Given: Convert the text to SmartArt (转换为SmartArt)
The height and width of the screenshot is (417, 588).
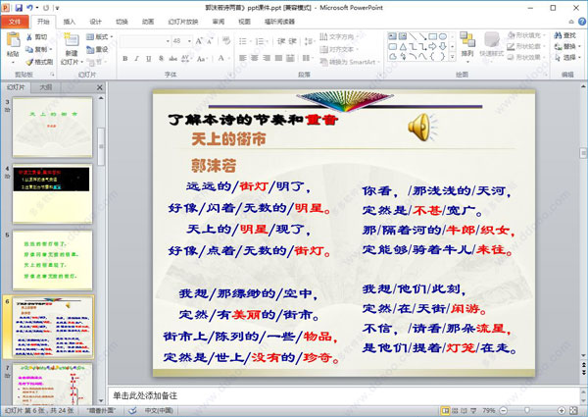Looking at the screenshot, I should click(350, 62).
